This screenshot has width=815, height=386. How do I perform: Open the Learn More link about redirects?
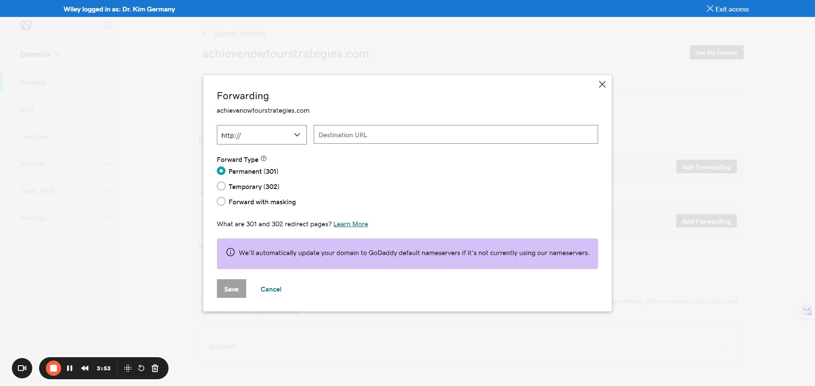pyautogui.click(x=351, y=224)
